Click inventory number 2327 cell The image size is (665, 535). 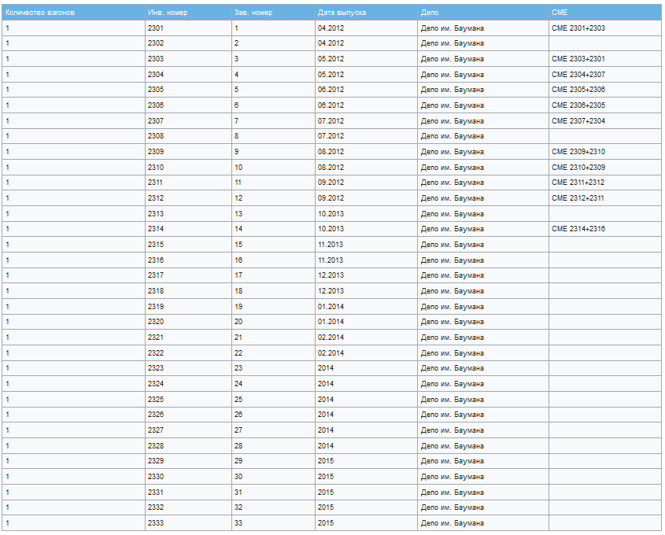coord(156,430)
